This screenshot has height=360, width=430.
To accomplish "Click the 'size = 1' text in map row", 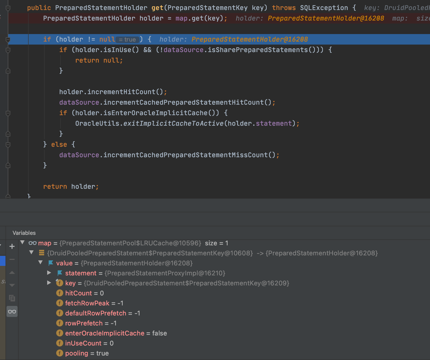I will click(x=217, y=243).
